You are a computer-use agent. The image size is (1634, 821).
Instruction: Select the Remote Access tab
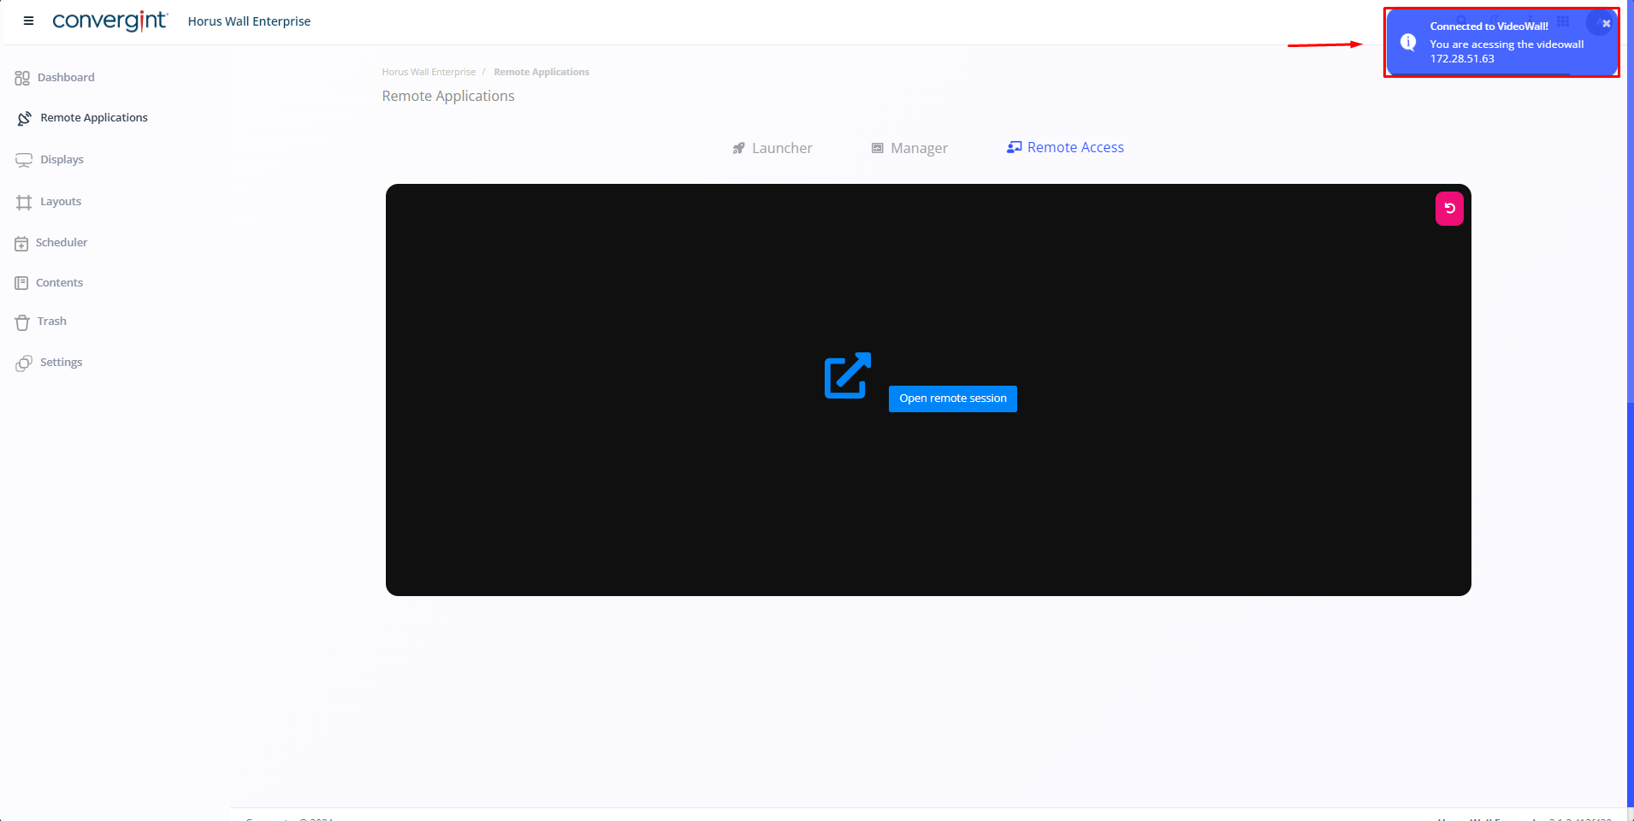point(1065,148)
